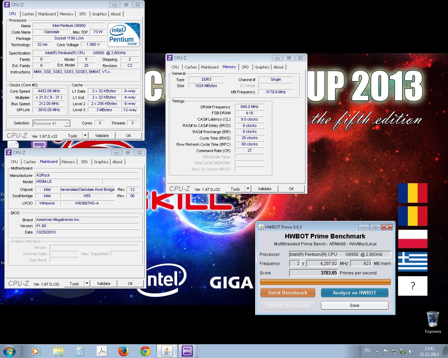Image resolution: width=448 pixels, height=358 pixels.
Task: Click Tools button in Memory CPU-Z window
Action: [x=235, y=189]
